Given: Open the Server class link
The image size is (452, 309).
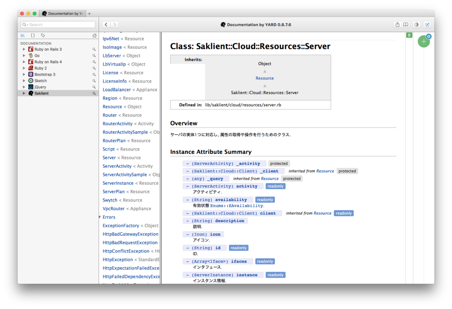Looking at the screenshot, I should pos(109,158).
